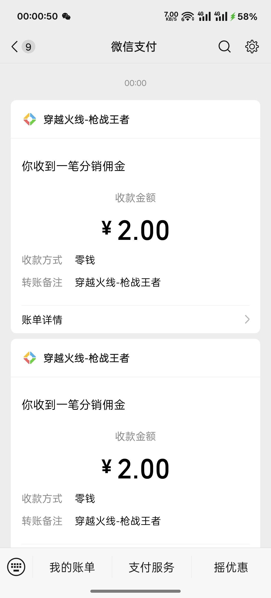This screenshot has width=271, height=598.
Task: Open 我的账单 menu
Action: 72,567
